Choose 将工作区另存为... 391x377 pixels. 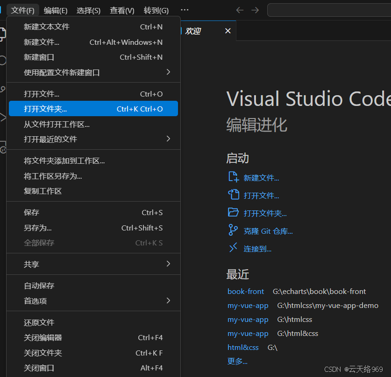(x=93, y=176)
